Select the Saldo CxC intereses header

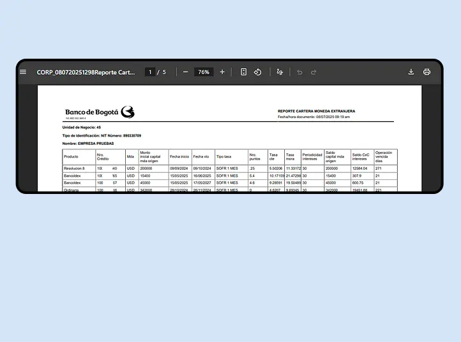click(x=362, y=157)
